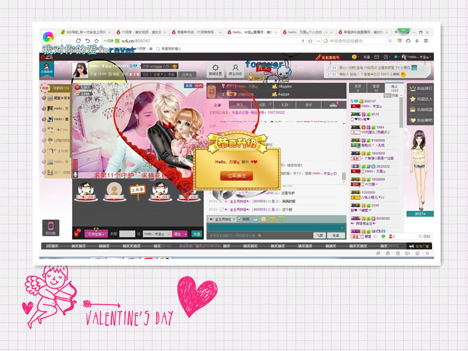Open the blue status dot dropdown in top bar
This screenshot has width=468, height=351.
pyautogui.click(x=397, y=57)
